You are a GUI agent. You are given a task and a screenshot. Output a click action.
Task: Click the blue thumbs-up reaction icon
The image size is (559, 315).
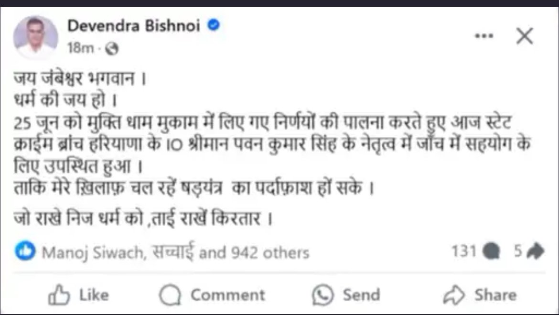[25, 251]
